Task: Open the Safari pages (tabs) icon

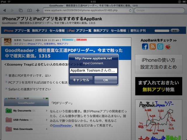Action: coord(21,10)
